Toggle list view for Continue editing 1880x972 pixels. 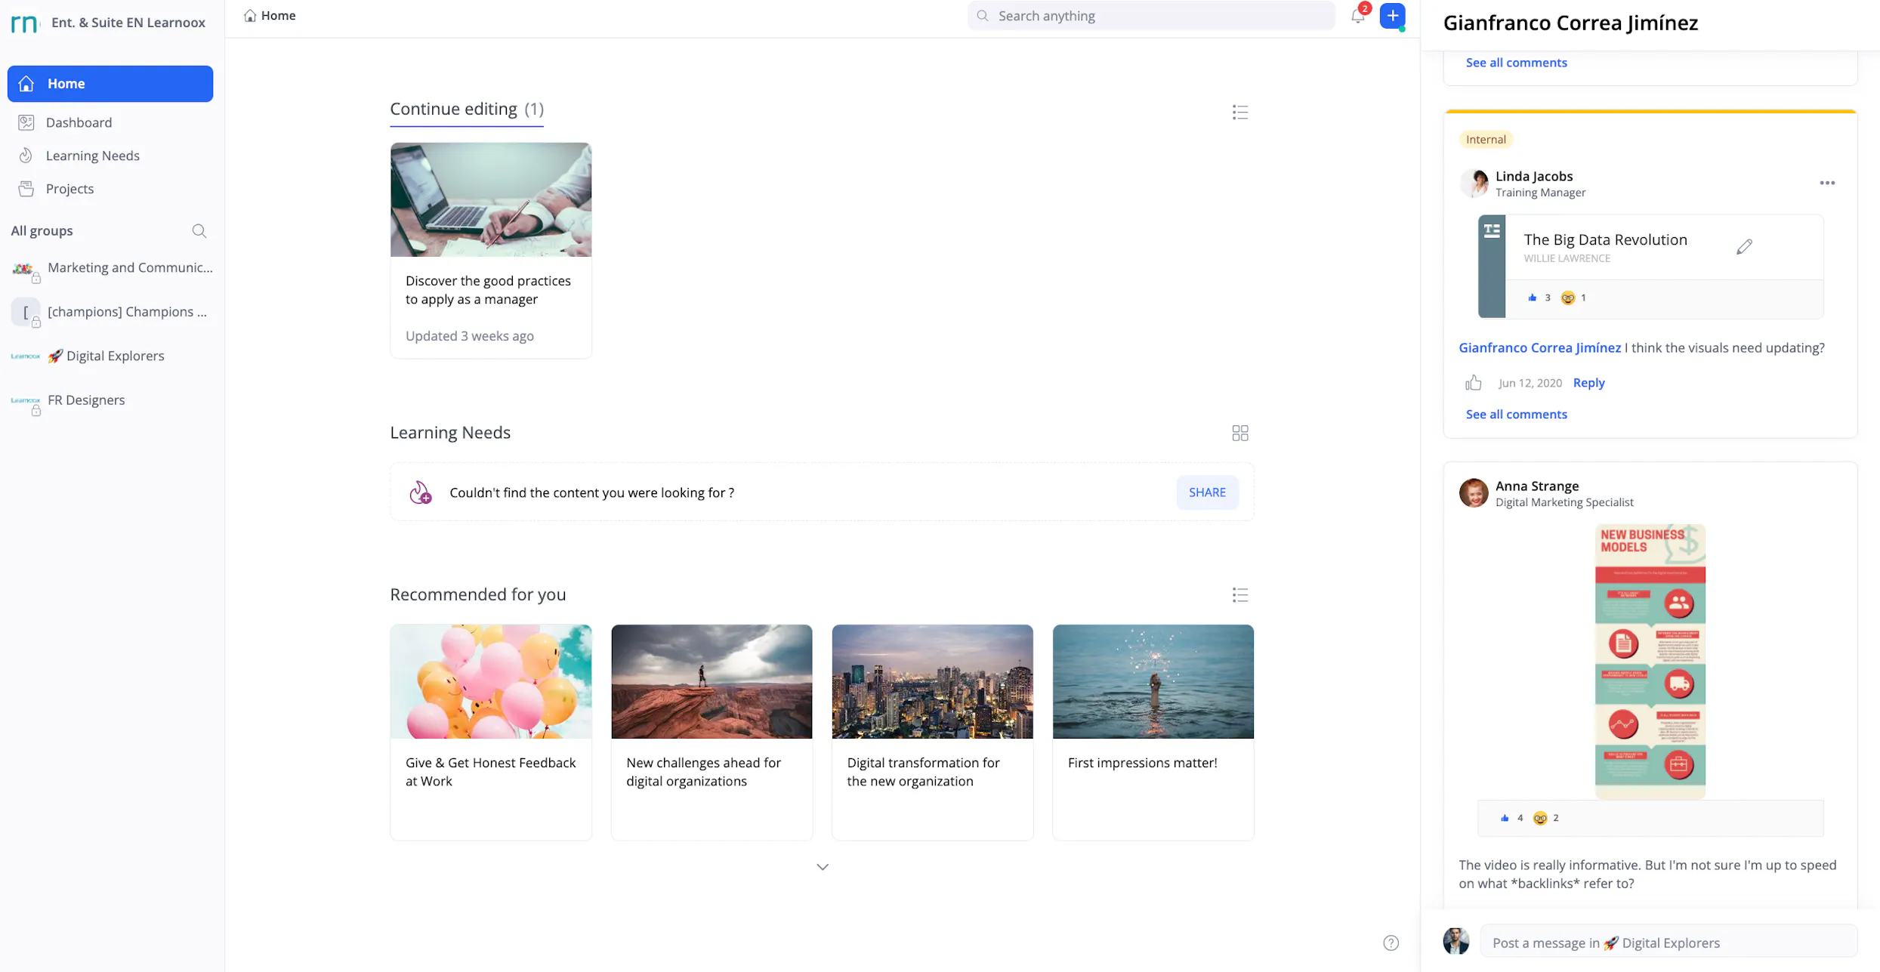coord(1239,113)
